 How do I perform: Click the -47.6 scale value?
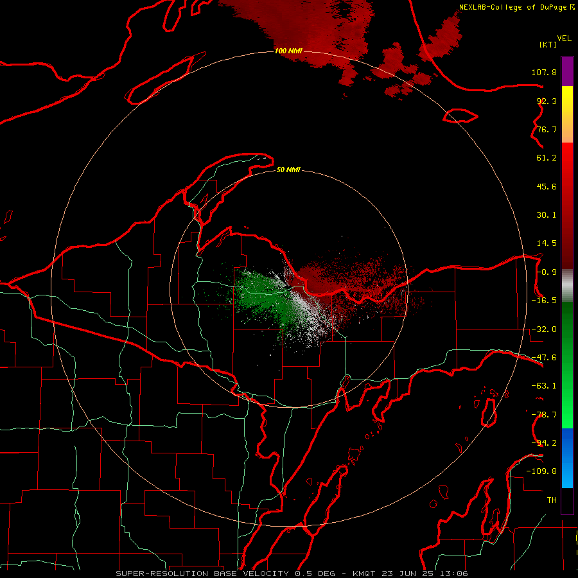(544, 358)
